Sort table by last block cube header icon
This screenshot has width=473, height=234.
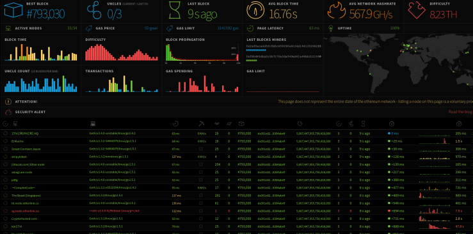241,123
